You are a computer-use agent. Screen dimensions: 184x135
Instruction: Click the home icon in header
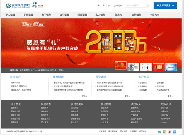coord(98,5)
